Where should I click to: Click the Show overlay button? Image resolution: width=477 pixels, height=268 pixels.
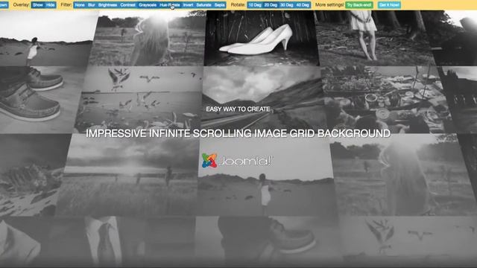point(38,5)
